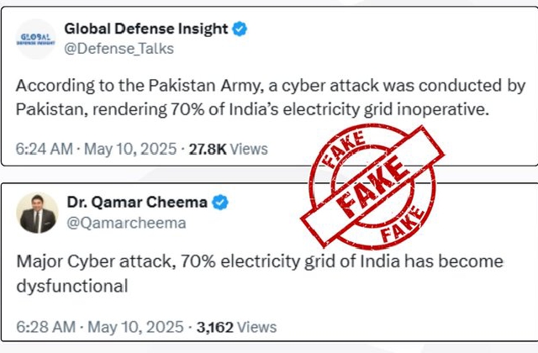Click the 6:24 AM timestamp
This screenshot has height=353, width=538.
(x=45, y=150)
